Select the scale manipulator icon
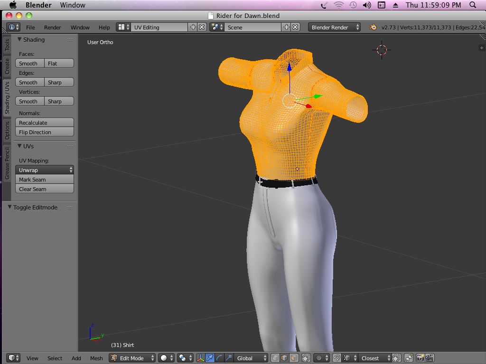Screen dimensions: 486x364 pyautogui.click(x=229, y=358)
